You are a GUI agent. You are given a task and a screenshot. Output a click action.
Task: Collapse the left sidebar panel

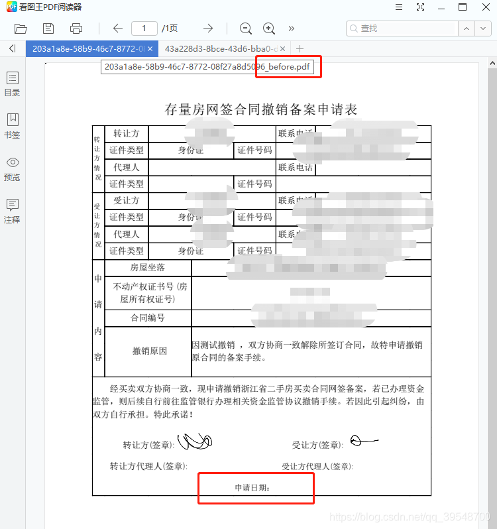pyautogui.click(x=13, y=48)
